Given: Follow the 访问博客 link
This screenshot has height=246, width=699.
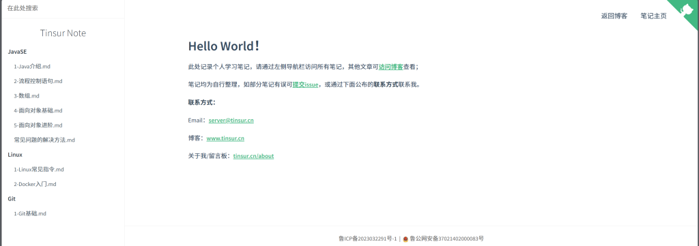Looking at the screenshot, I should click(x=391, y=67).
